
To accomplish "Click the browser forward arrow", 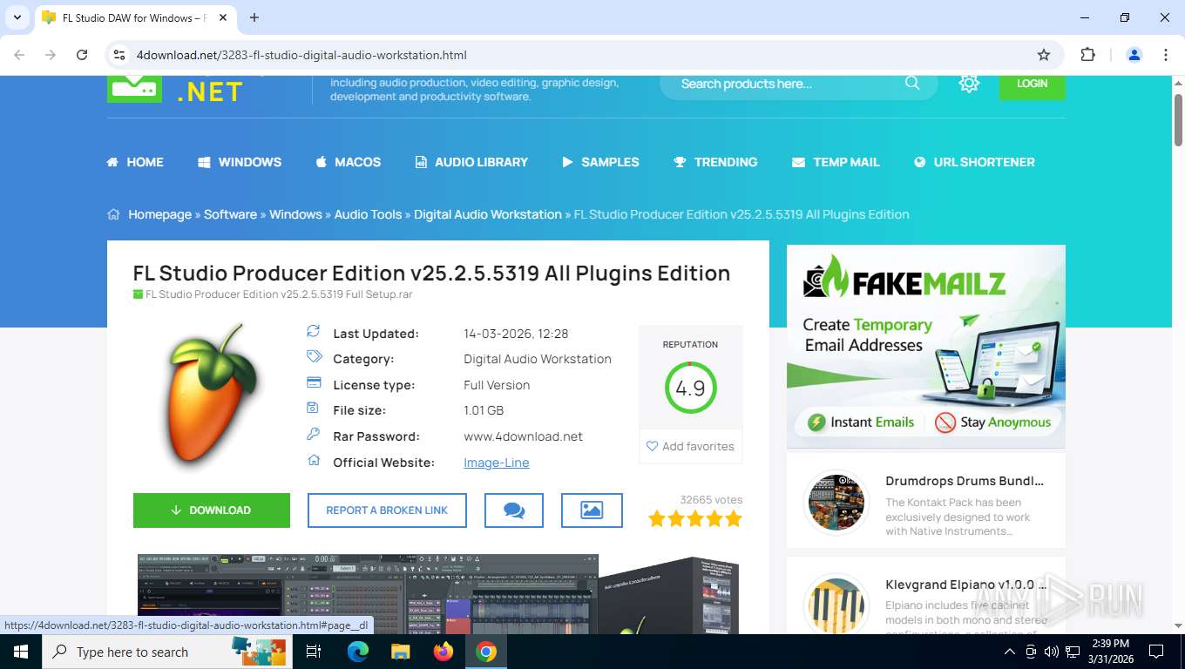I will click(51, 55).
